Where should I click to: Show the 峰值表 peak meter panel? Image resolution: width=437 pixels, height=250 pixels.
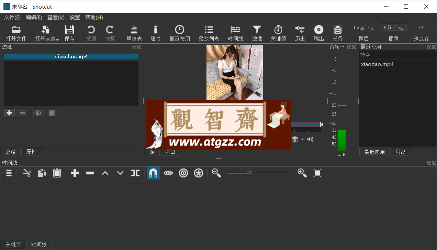(x=134, y=33)
